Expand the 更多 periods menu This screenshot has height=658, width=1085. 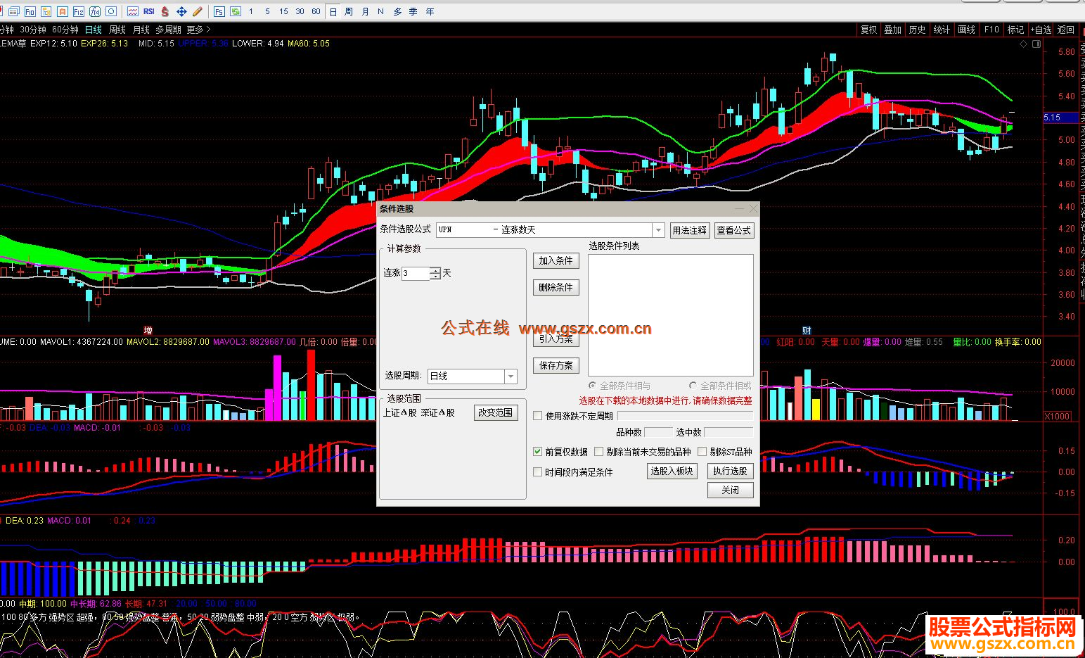(199, 30)
